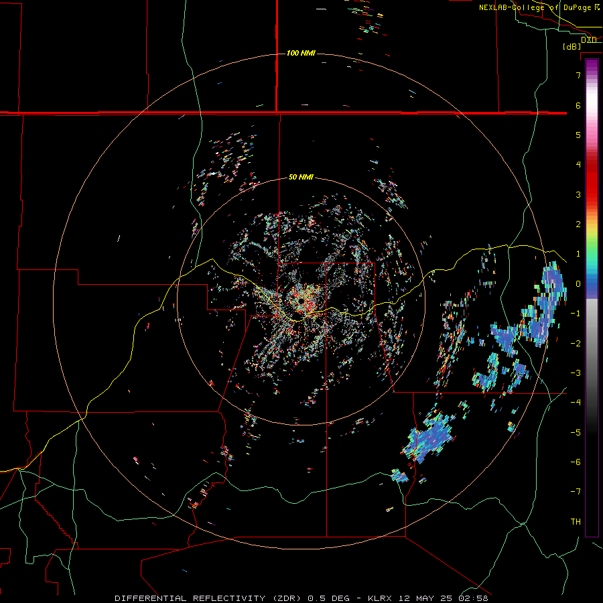Screen dimensions: 603x603
Task: Click the scale label 6 on the color bar
Action: point(578,105)
